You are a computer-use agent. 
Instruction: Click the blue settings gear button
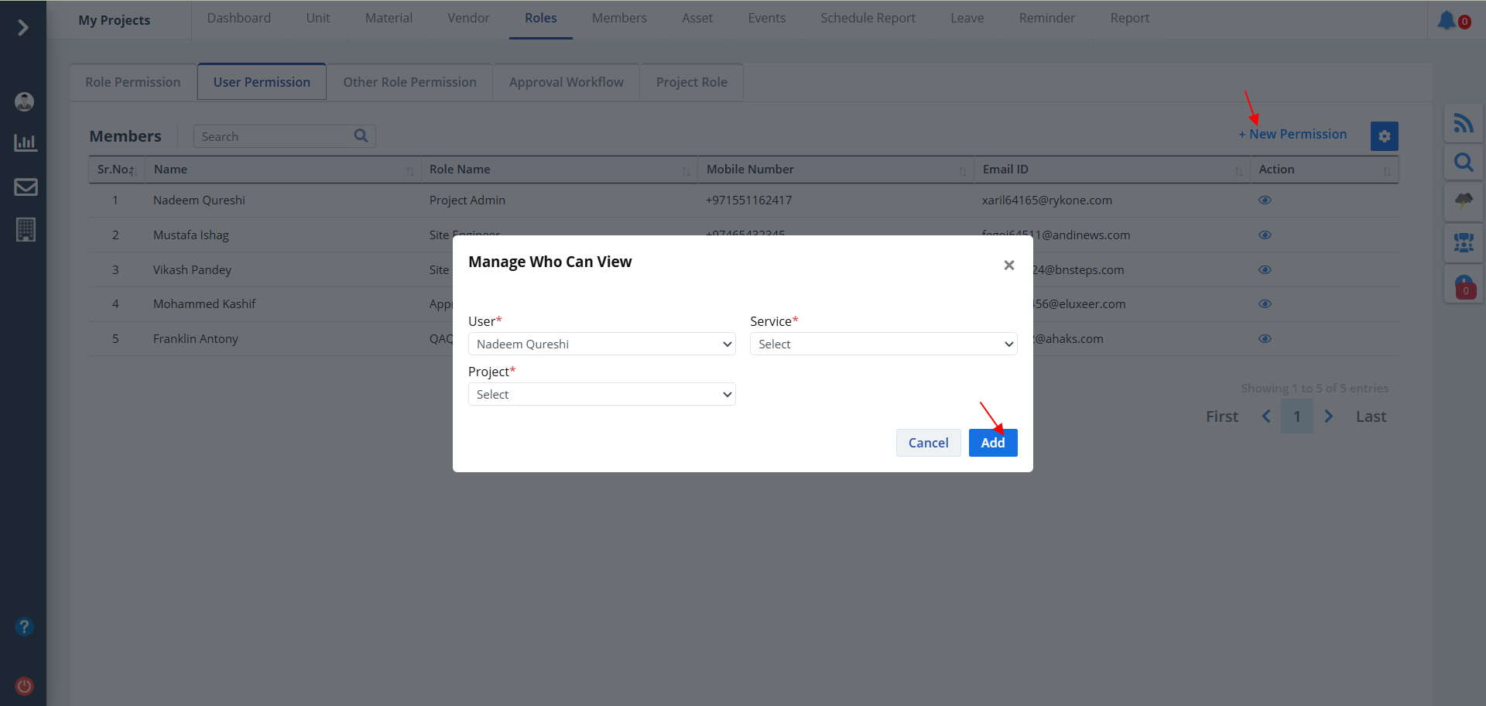click(x=1384, y=136)
